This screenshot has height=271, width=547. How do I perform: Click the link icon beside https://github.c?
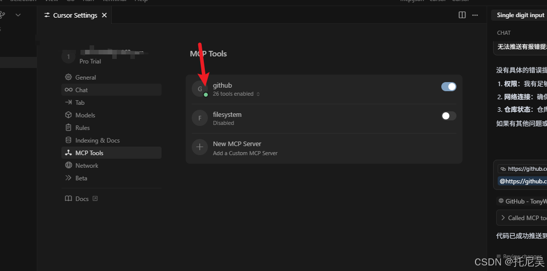click(503, 169)
